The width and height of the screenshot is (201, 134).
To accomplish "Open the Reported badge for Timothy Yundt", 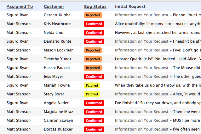I will tap(93, 59).
